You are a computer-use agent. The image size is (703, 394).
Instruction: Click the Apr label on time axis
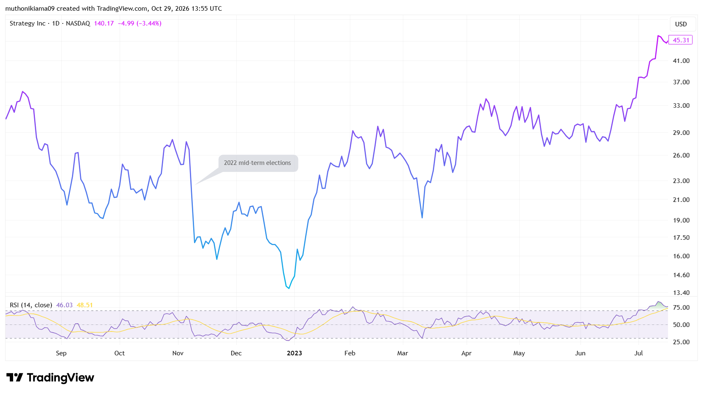(x=467, y=353)
